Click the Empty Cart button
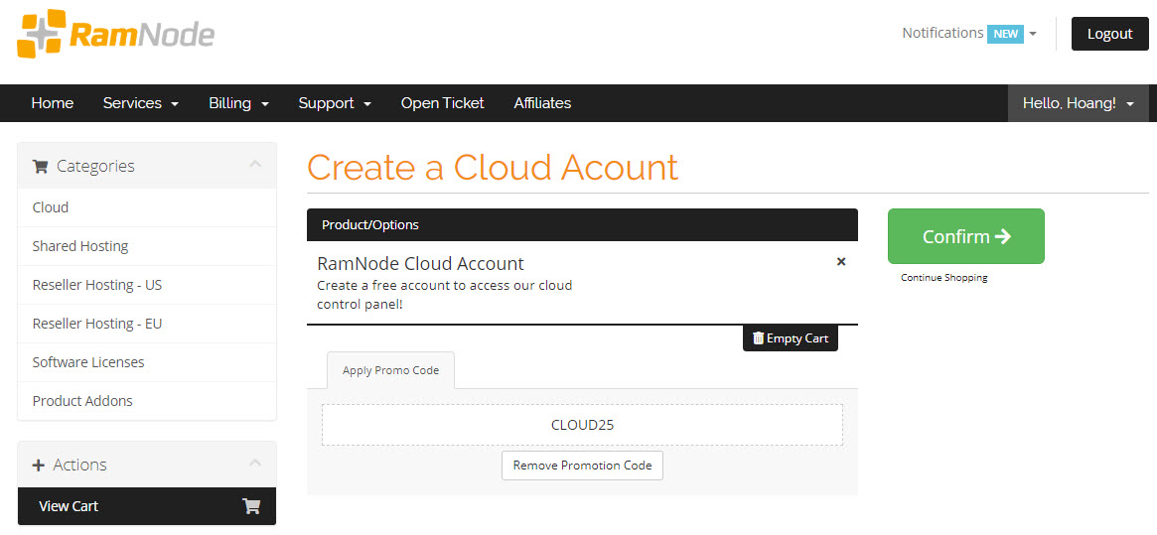The height and width of the screenshot is (535, 1157). coord(791,338)
